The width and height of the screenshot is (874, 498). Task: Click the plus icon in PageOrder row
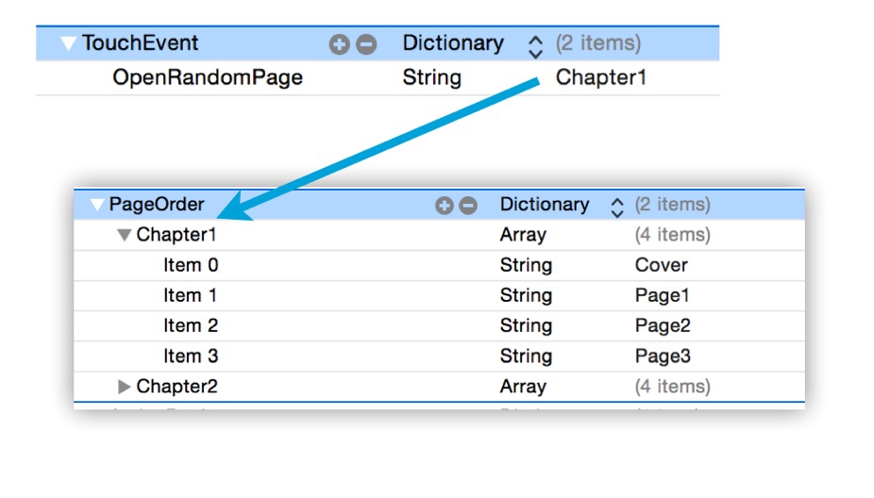pyautogui.click(x=445, y=206)
